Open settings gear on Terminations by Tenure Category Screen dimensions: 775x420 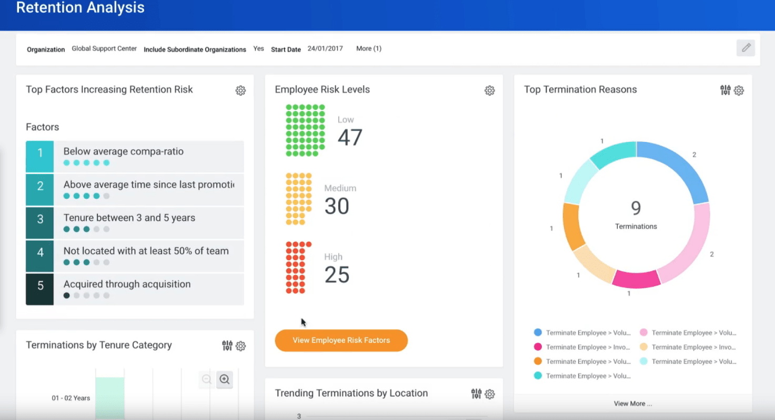[240, 346]
